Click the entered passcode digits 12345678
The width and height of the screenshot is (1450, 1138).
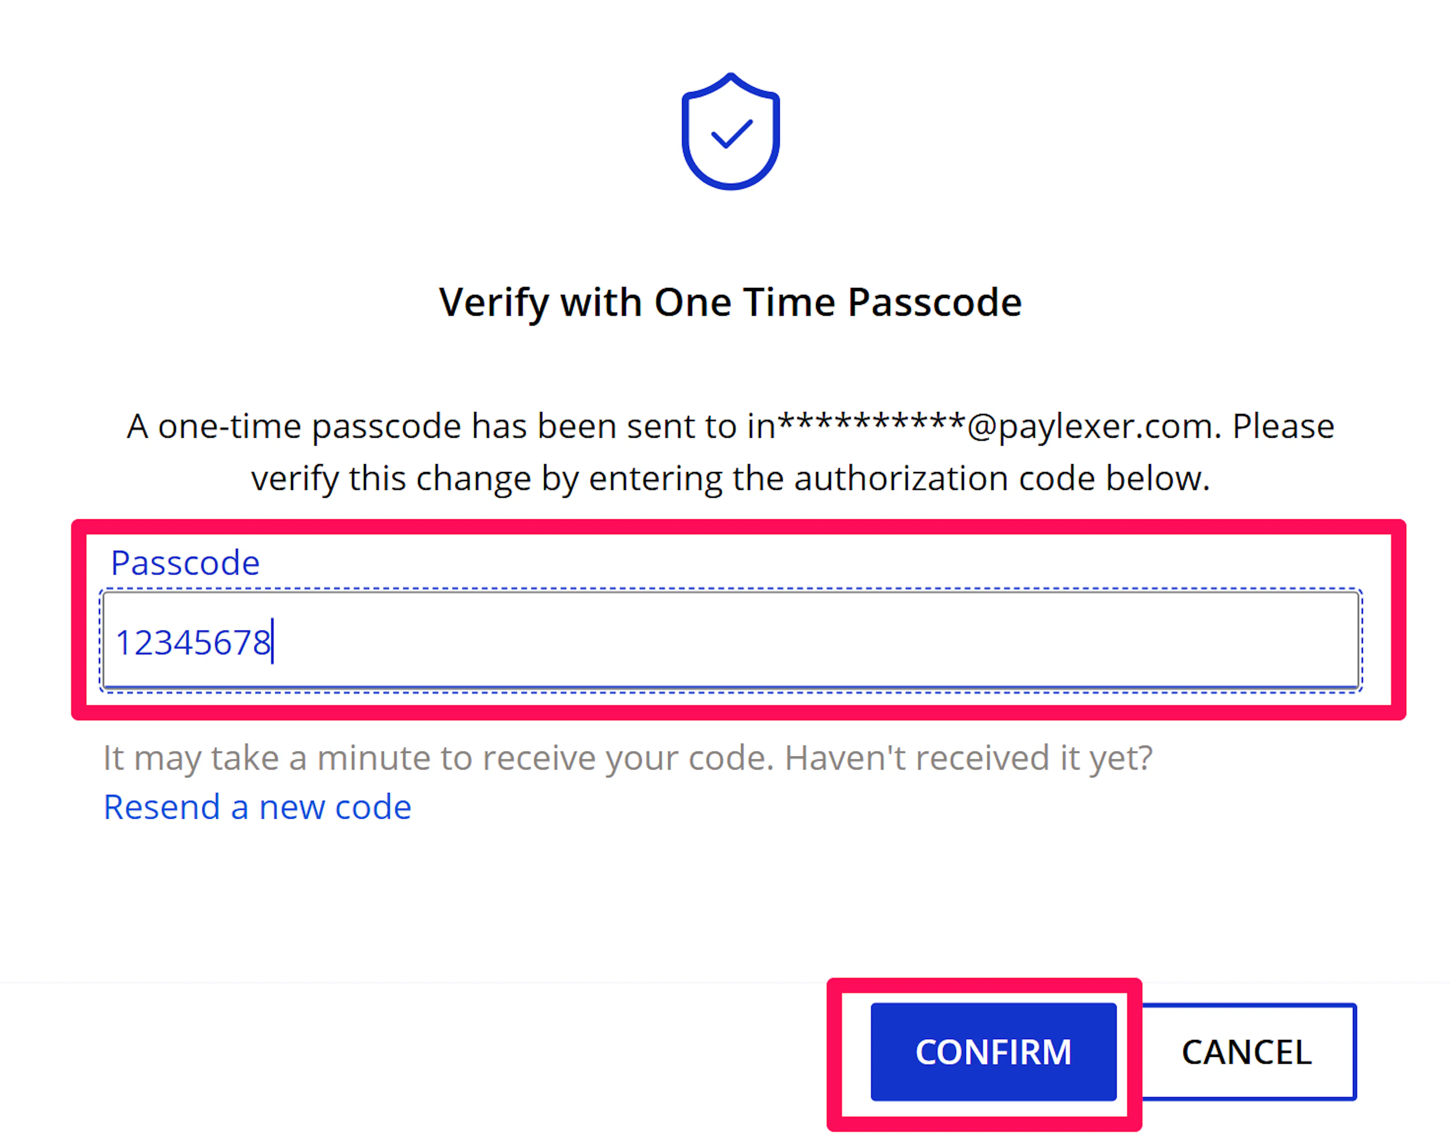click(193, 643)
